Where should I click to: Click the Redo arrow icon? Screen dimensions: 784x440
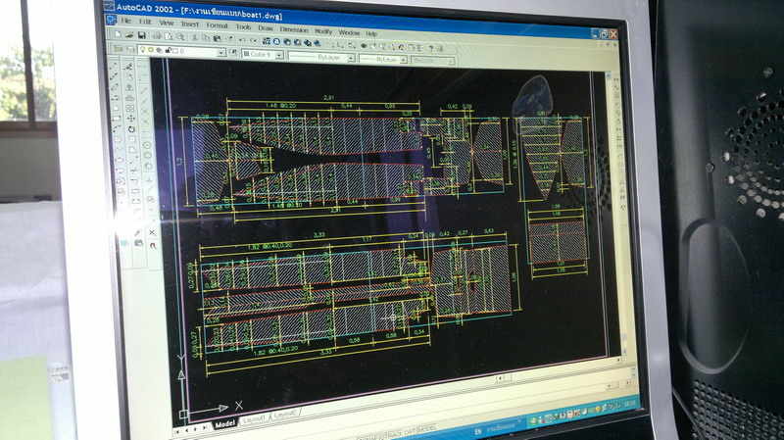point(254,40)
